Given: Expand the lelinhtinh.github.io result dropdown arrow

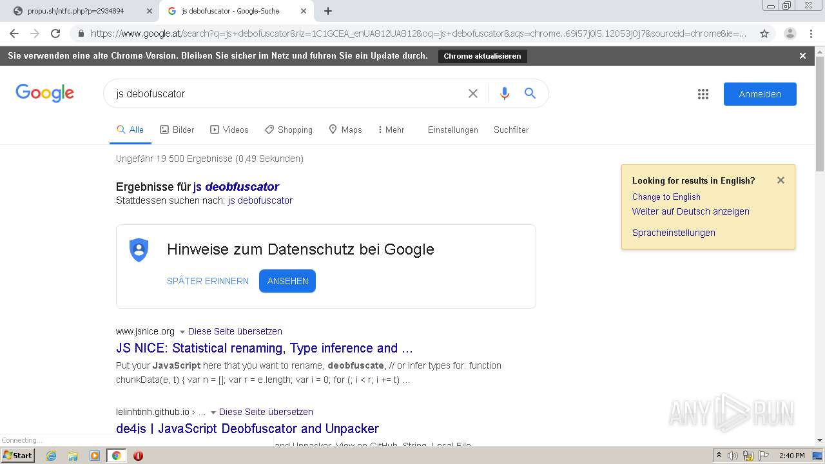Looking at the screenshot, I should [x=213, y=412].
